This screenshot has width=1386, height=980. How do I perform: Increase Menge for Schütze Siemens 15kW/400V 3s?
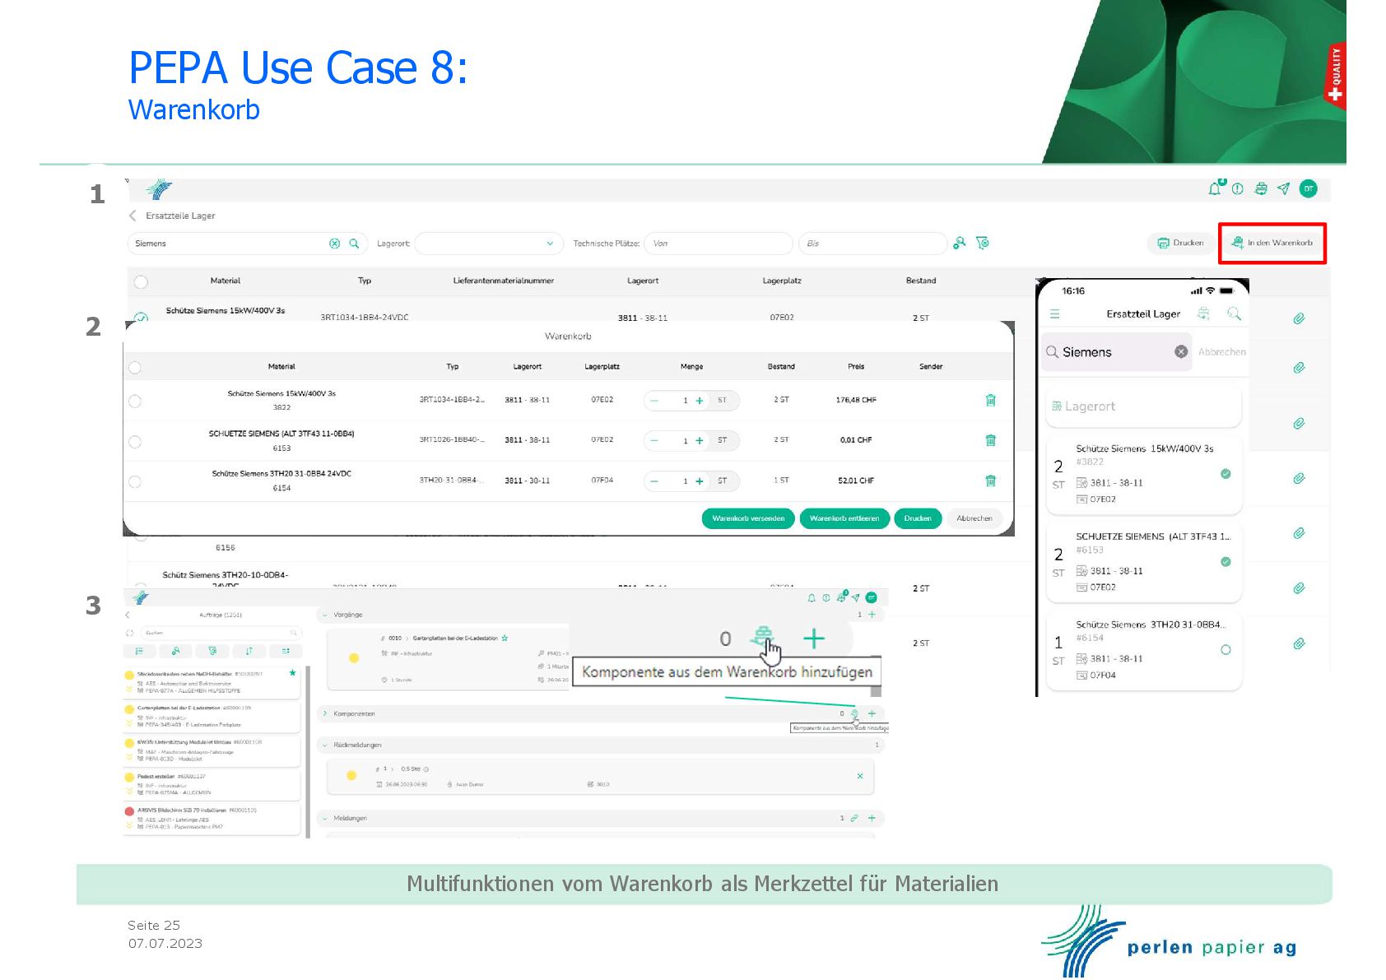tap(700, 401)
